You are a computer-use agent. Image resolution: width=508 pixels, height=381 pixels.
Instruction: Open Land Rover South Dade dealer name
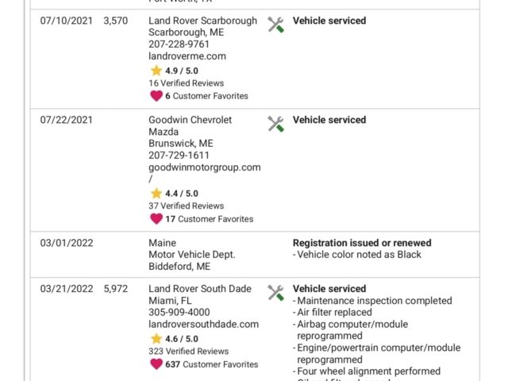200,289
